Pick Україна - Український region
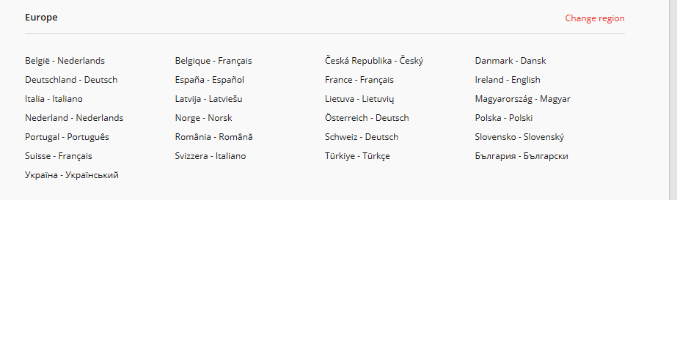 (71, 175)
